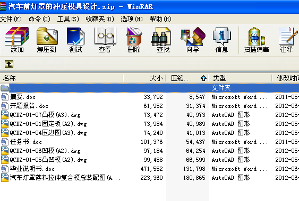Select file QCDZ-01-04压边圈(A3).dwg
This screenshot has width=299, height=201.
point(48,133)
